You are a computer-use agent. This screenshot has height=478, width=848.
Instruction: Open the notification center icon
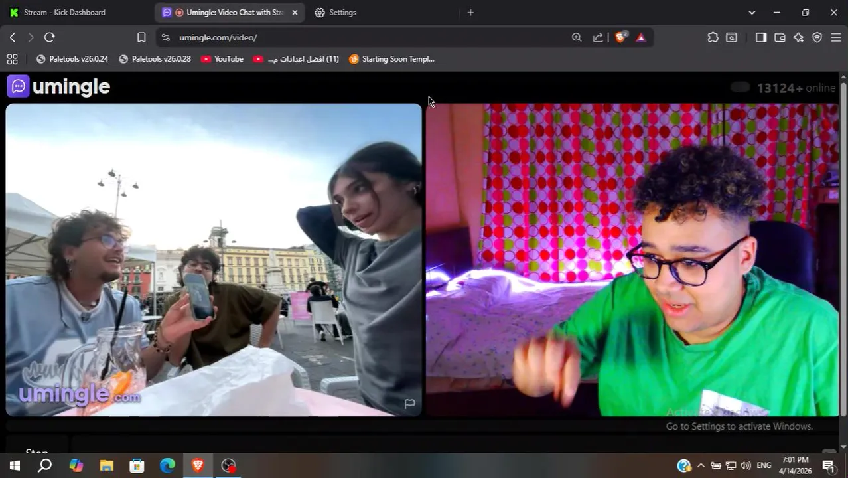(x=829, y=465)
